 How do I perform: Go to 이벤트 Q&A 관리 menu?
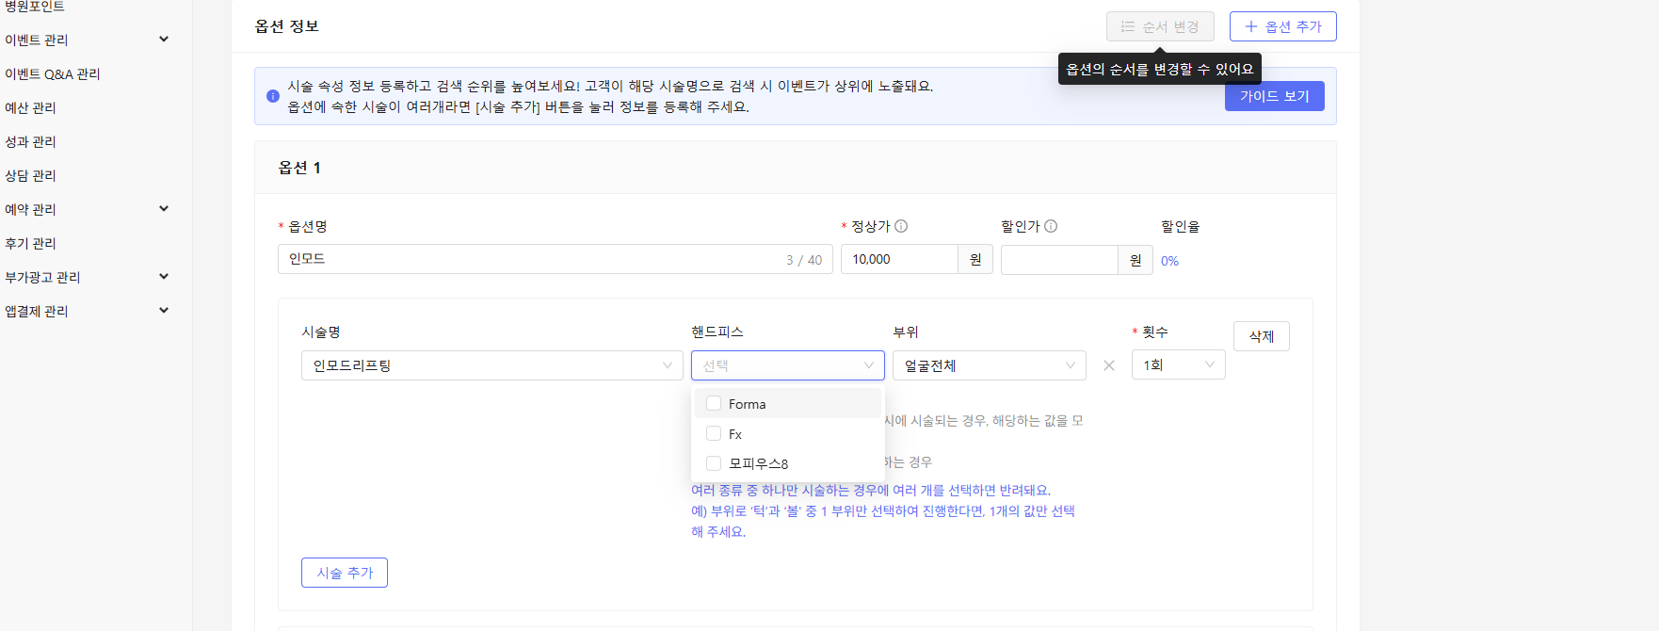(53, 73)
